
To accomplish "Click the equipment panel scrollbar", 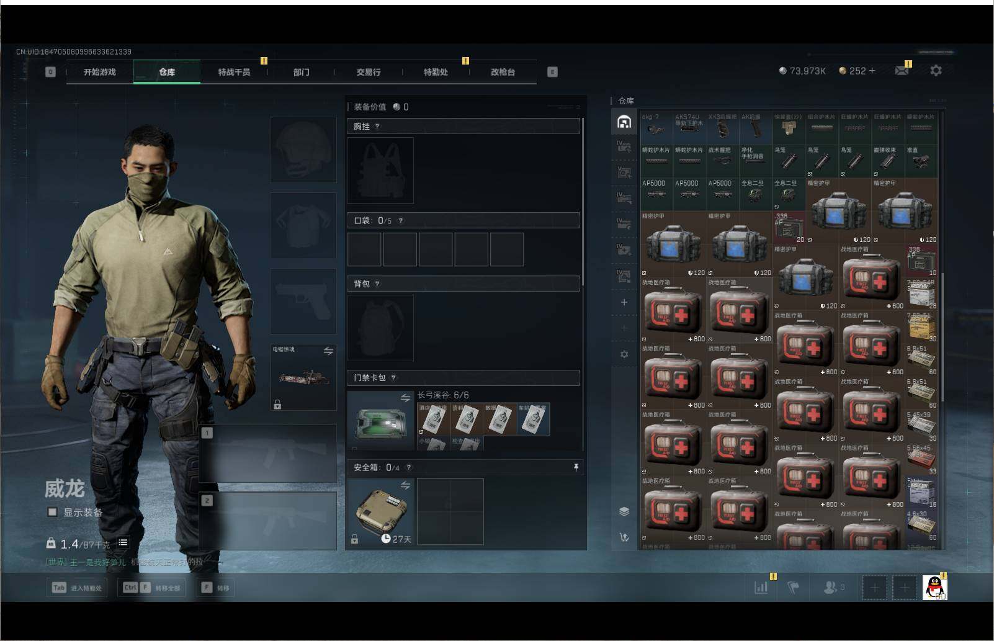I will pyautogui.click(x=583, y=202).
